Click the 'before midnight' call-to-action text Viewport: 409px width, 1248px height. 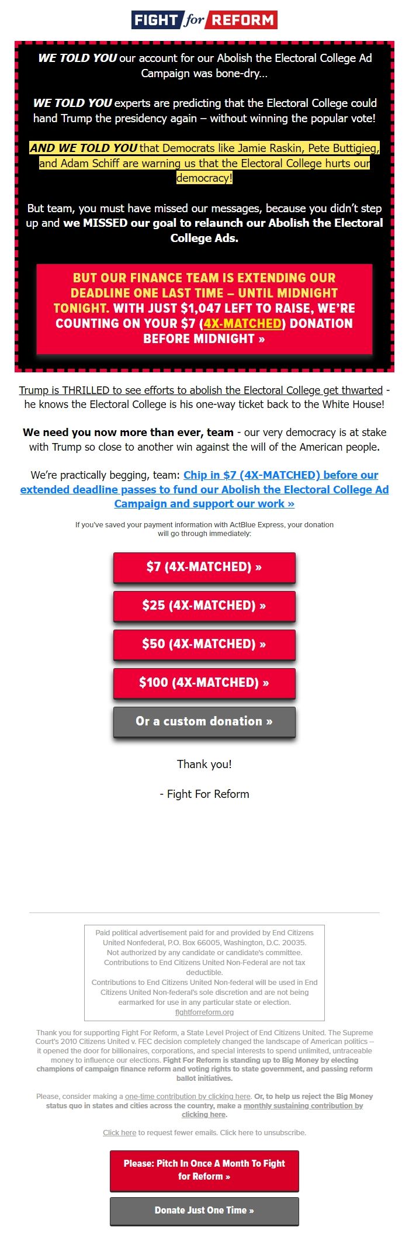203,338
